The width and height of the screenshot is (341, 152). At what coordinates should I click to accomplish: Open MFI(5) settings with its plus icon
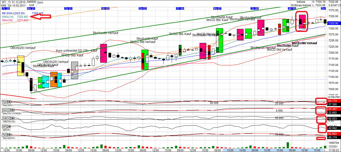coord(9,126)
